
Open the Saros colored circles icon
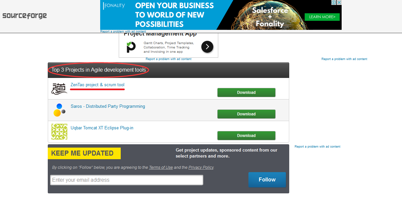click(x=59, y=110)
